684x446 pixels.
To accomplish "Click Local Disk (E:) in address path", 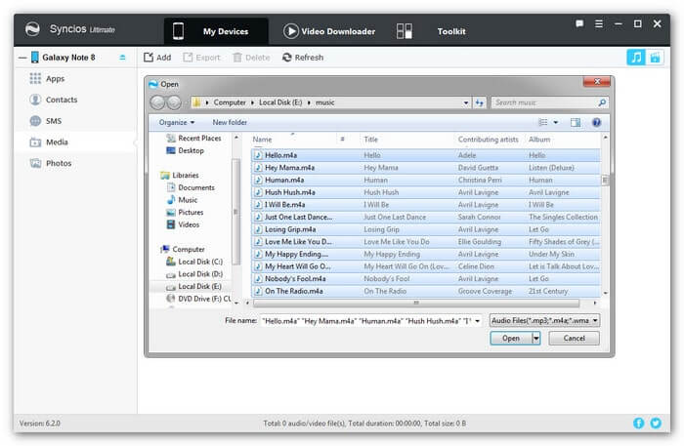I will pos(280,102).
